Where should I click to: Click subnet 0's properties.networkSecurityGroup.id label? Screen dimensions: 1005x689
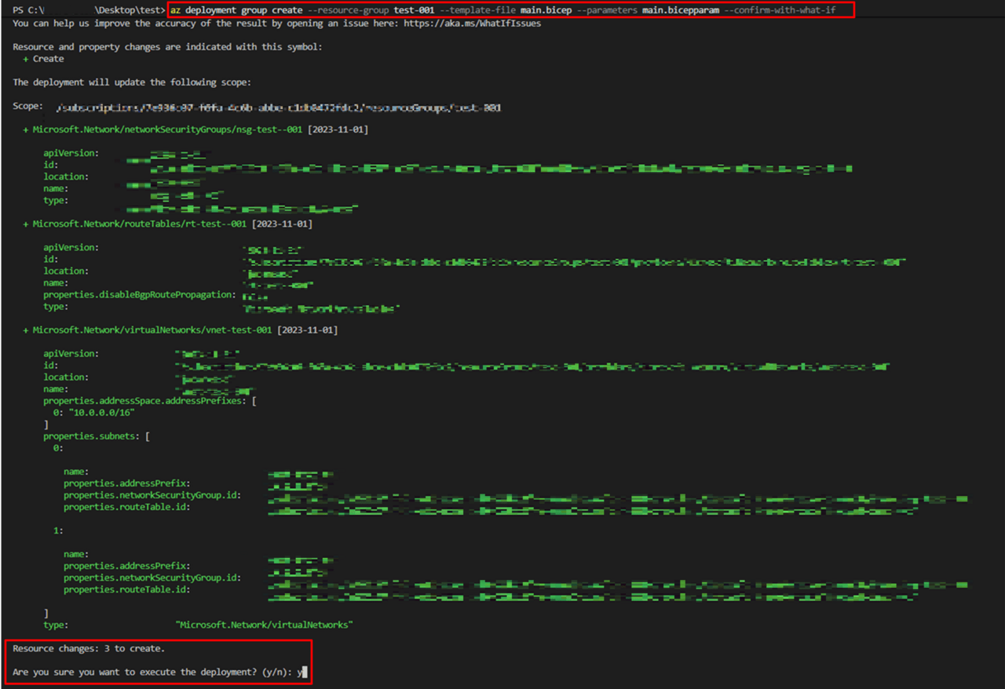click(x=152, y=495)
